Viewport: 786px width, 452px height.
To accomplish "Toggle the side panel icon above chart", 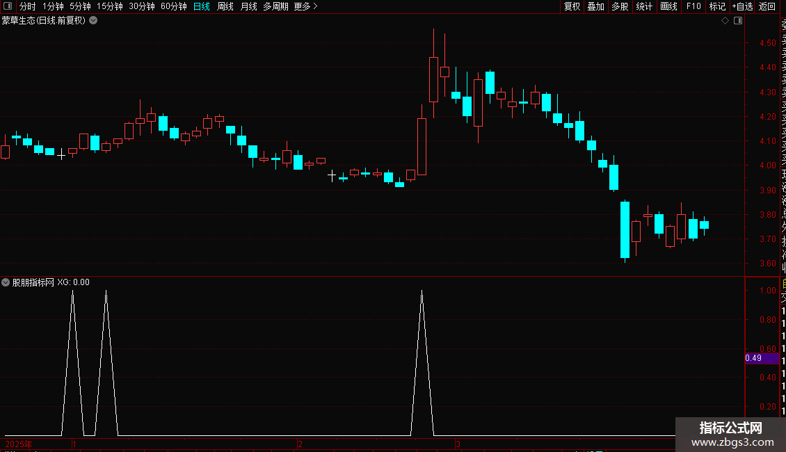I will coord(738,21).
